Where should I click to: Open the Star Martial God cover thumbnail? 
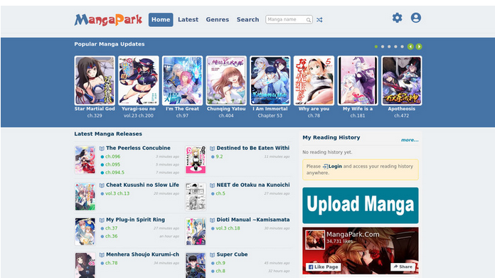coord(95,80)
